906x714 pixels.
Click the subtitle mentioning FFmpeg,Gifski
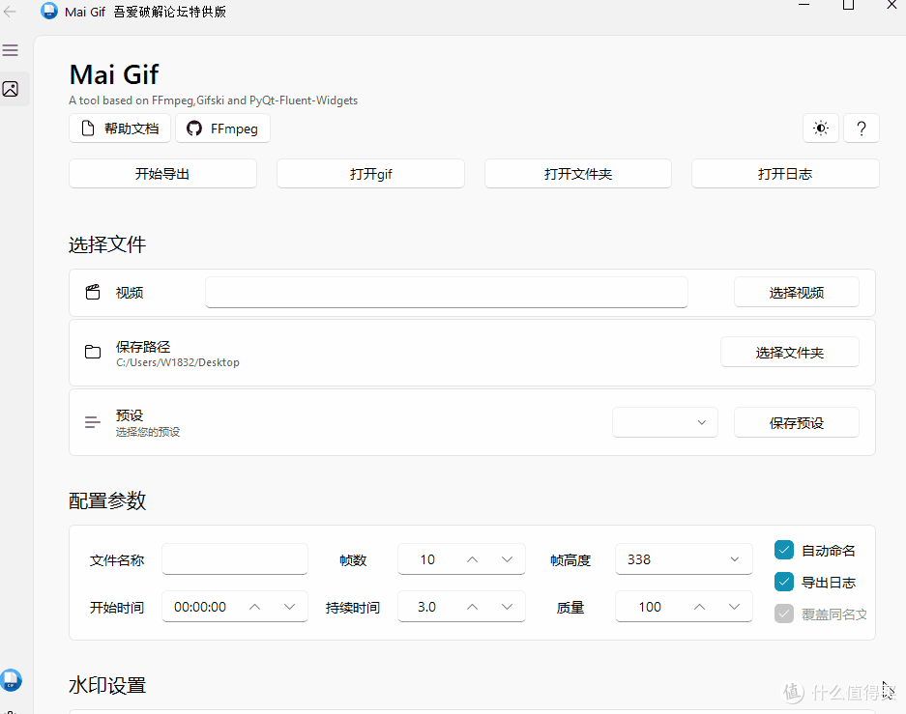coord(214,100)
